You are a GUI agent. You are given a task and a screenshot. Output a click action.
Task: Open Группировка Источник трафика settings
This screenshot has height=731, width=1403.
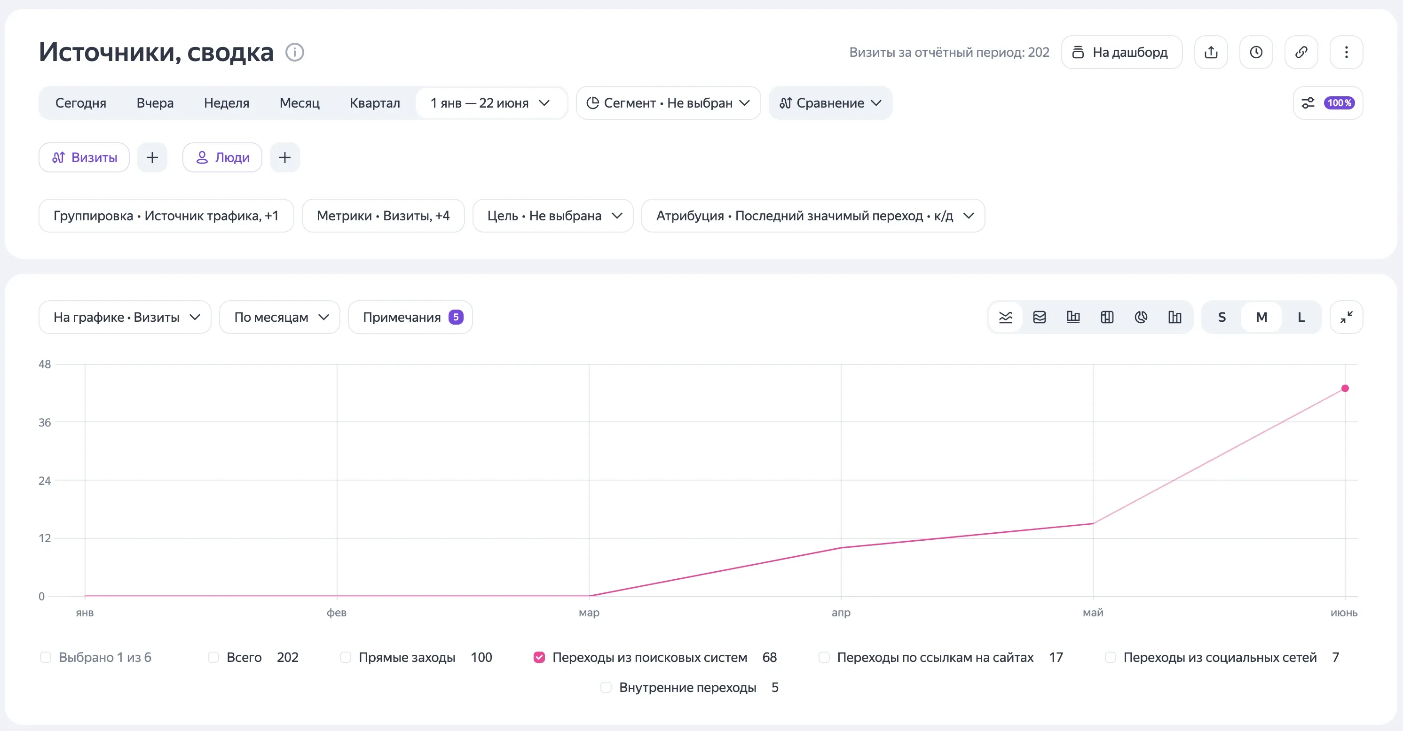[166, 216]
